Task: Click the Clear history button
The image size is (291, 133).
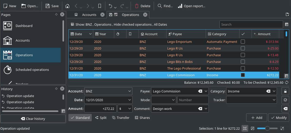Action: pyautogui.click(x=33, y=119)
